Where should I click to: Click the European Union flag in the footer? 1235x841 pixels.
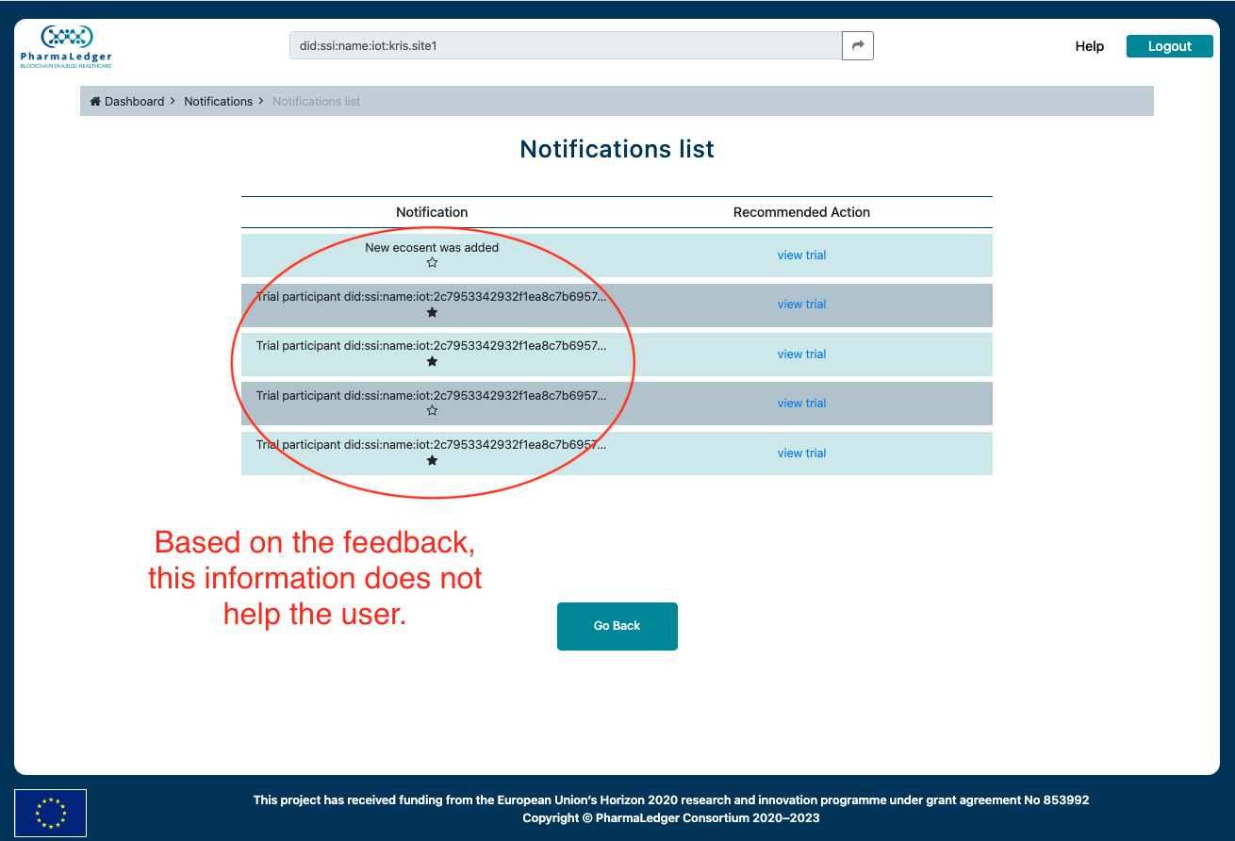(x=50, y=812)
